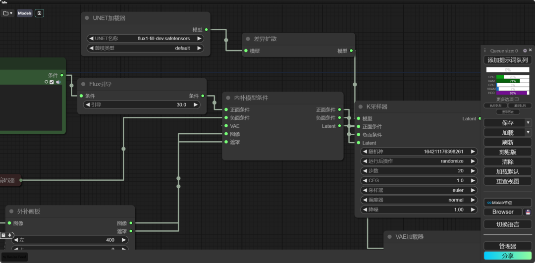Click the K采样器 Latent output port
This screenshot has width=535, height=263.
(x=480, y=118)
